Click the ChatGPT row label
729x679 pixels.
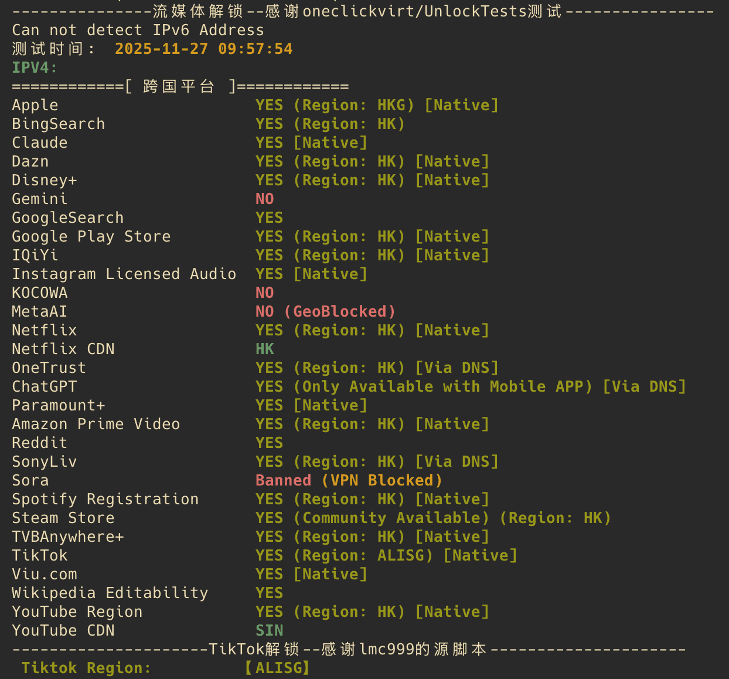click(x=45, y=386)
